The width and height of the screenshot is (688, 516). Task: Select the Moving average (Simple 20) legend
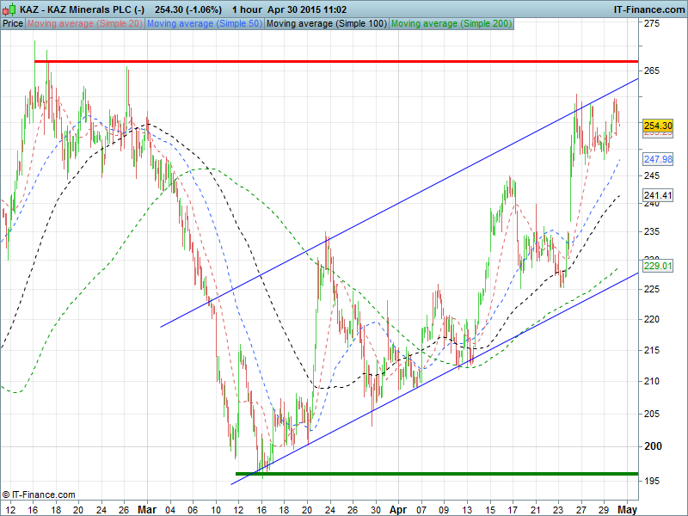[x=85, y=24]
